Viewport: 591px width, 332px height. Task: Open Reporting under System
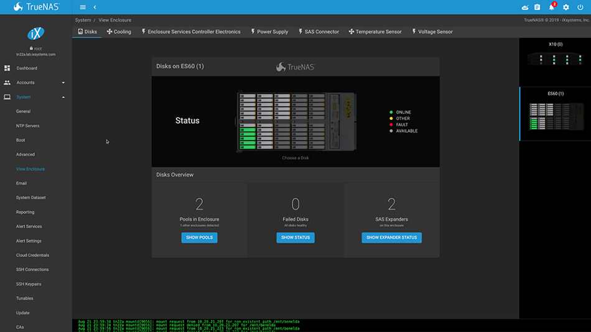[25, 212]
